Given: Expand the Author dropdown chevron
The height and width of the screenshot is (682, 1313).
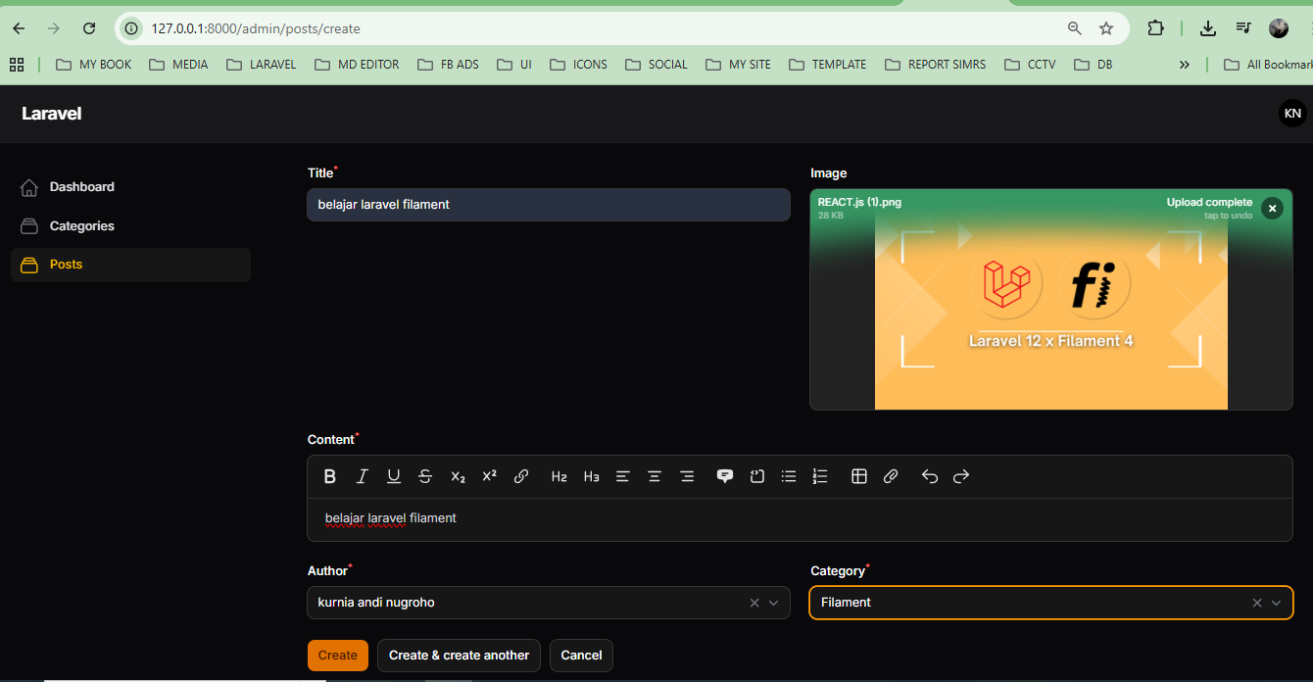Looking at the screenshot, I should pyautogui.click(x=774, y=603).
